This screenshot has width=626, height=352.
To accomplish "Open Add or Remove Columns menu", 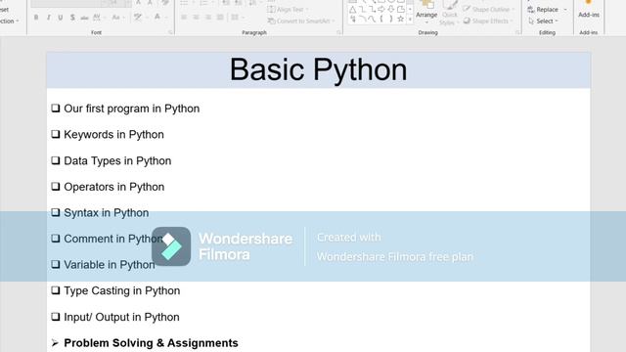I will pos(237,18).
